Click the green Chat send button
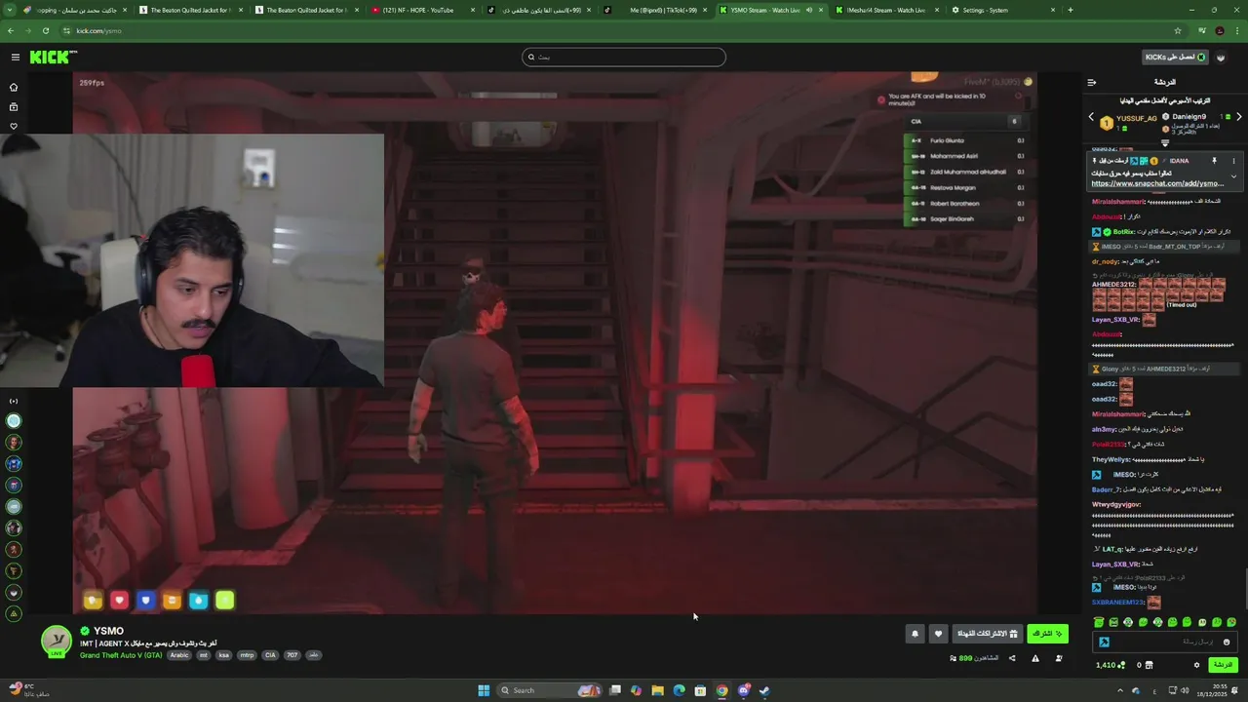 click(x=1223, y=665)
